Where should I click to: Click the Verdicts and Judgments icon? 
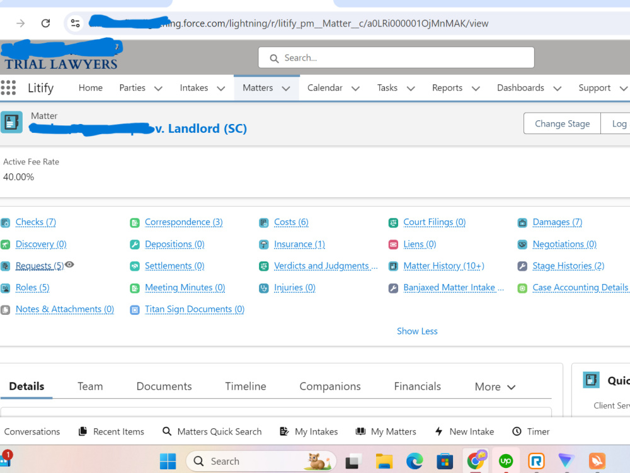click(x=263, y=266)
